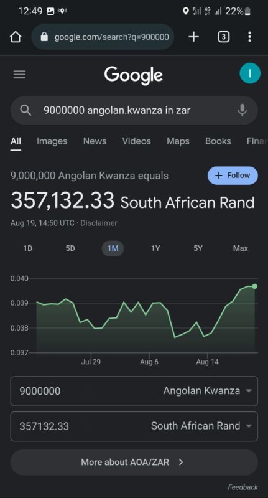Follow this currency pair

233,176
